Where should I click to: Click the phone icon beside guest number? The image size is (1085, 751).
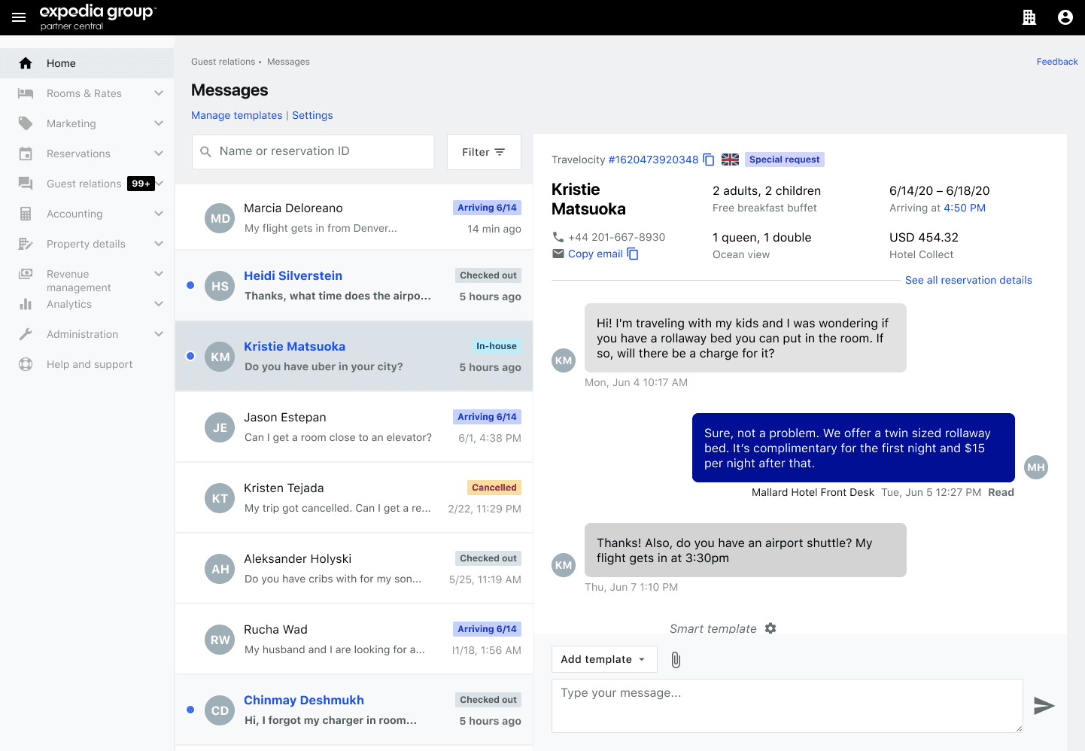(558, 237)
